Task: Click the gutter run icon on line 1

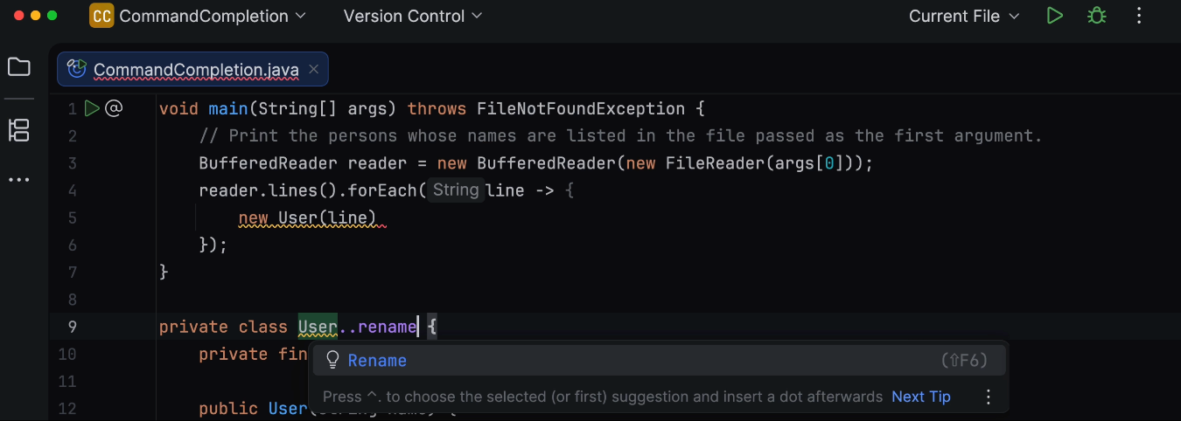Action: 92,108
